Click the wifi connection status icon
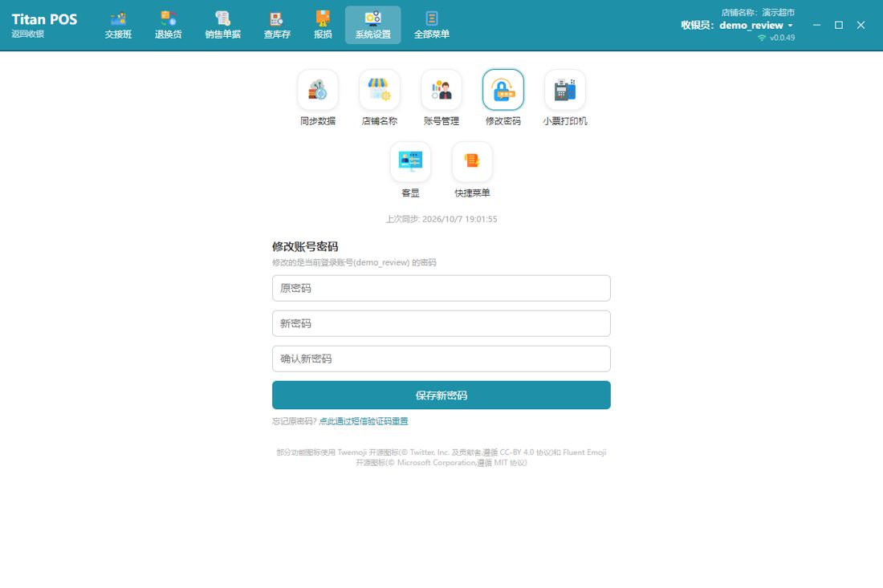 click(761, 38)
